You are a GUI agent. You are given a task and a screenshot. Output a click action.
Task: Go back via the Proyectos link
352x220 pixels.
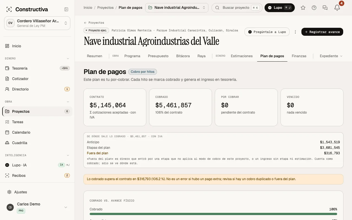tap(94, 23)
